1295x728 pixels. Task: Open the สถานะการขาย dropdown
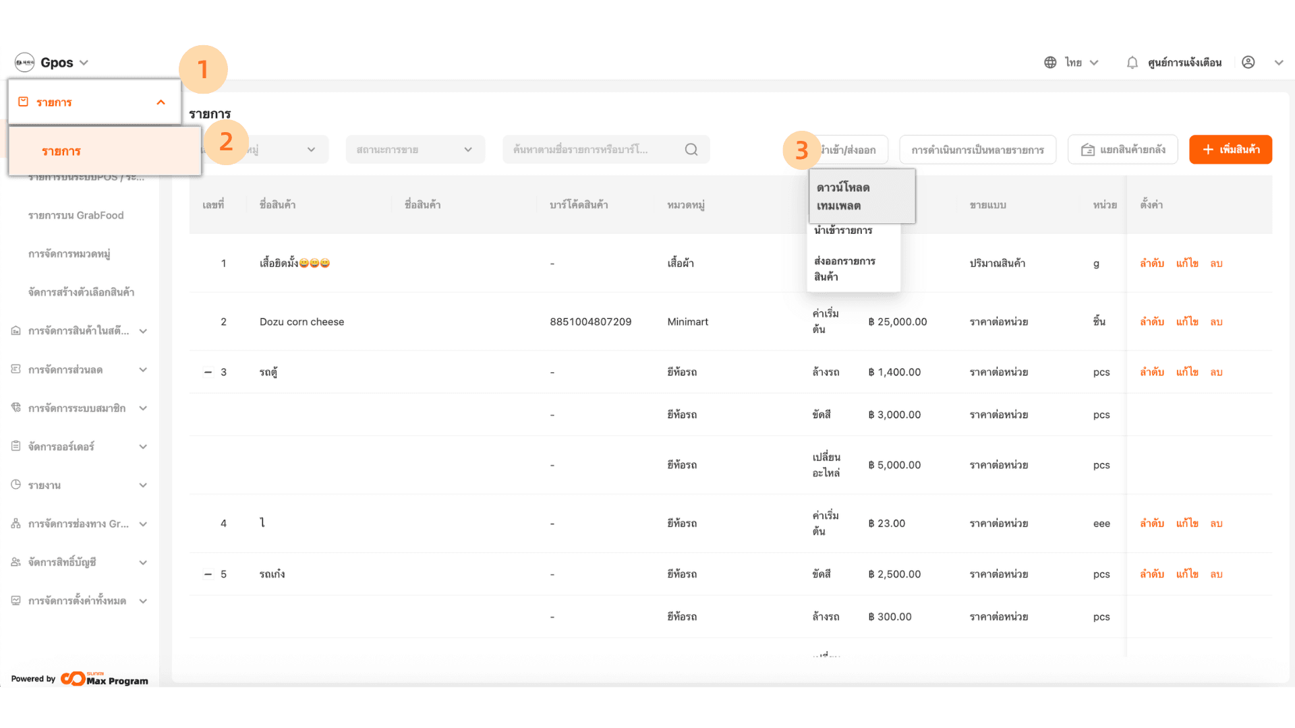[x=415, y=150]
